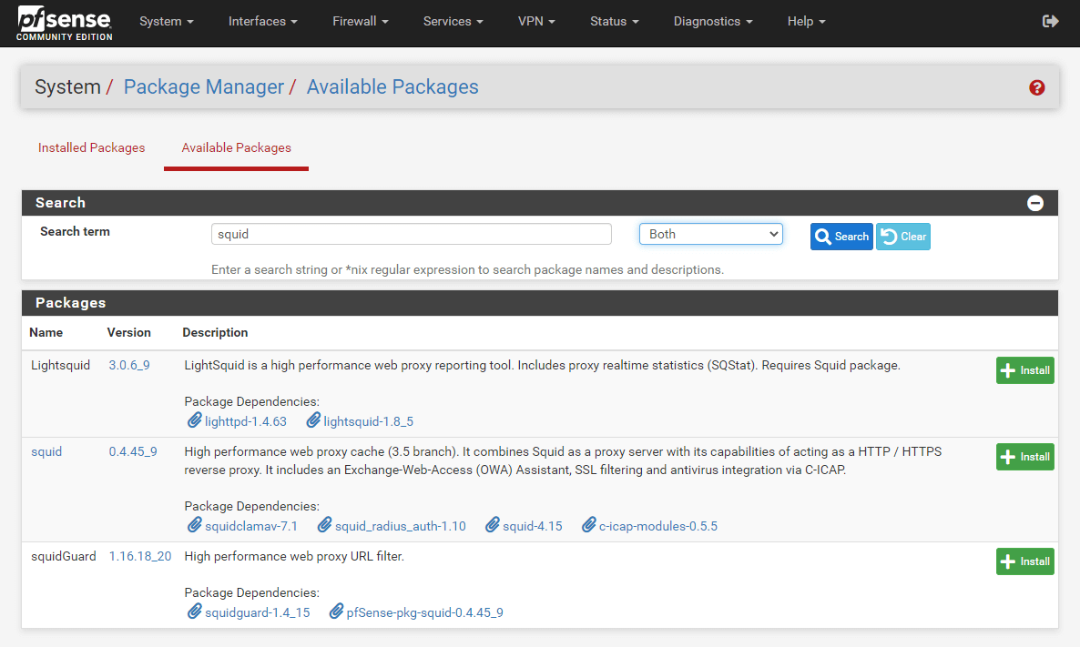This screenshot has height=647, width=1080.
Task: Click the Version column header
Action: pyautogui.click(x=128, y=332)
